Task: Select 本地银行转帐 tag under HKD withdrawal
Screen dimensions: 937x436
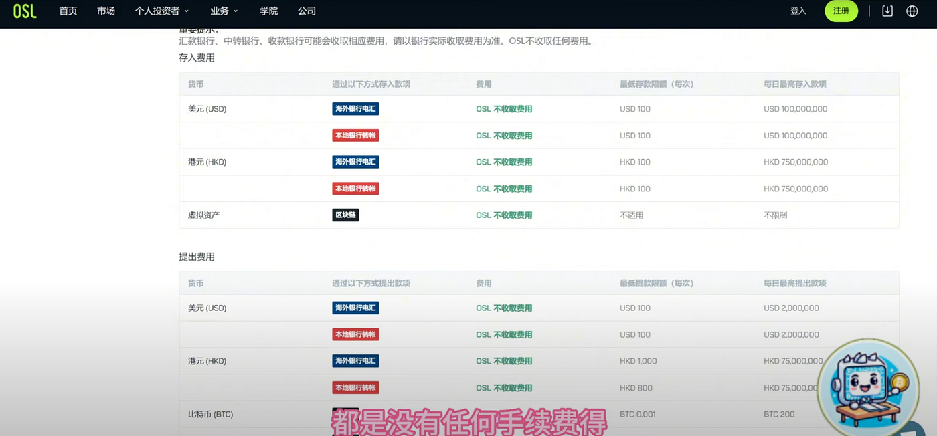Action: pos(355,388)
